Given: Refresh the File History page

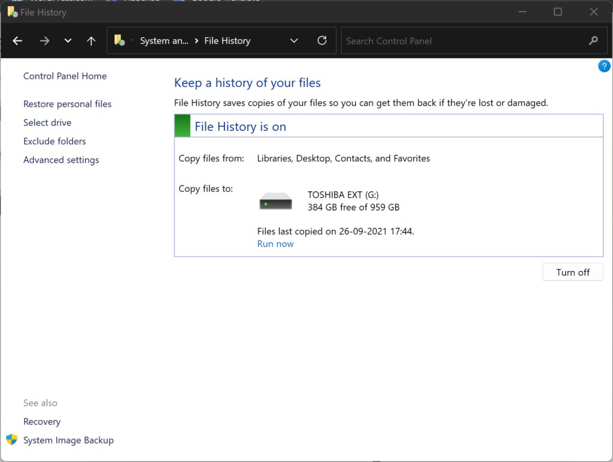Looking at the screenshot, I should pyautogui.click(x=322, y=41).
